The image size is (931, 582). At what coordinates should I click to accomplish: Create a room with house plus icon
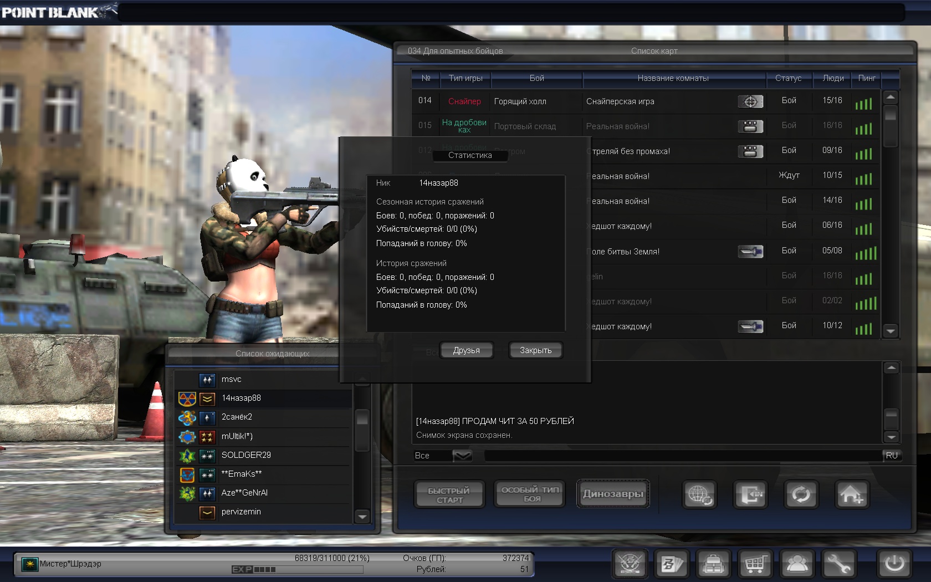[x=852, y=494]
